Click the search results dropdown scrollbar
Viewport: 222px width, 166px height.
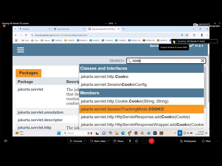[205, 87]
